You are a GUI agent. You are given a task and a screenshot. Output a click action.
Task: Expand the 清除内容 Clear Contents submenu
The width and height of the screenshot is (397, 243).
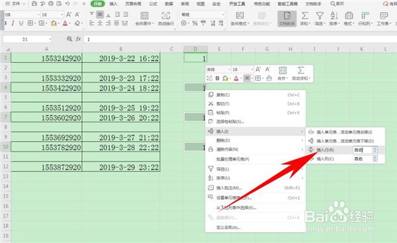[255, 149]
